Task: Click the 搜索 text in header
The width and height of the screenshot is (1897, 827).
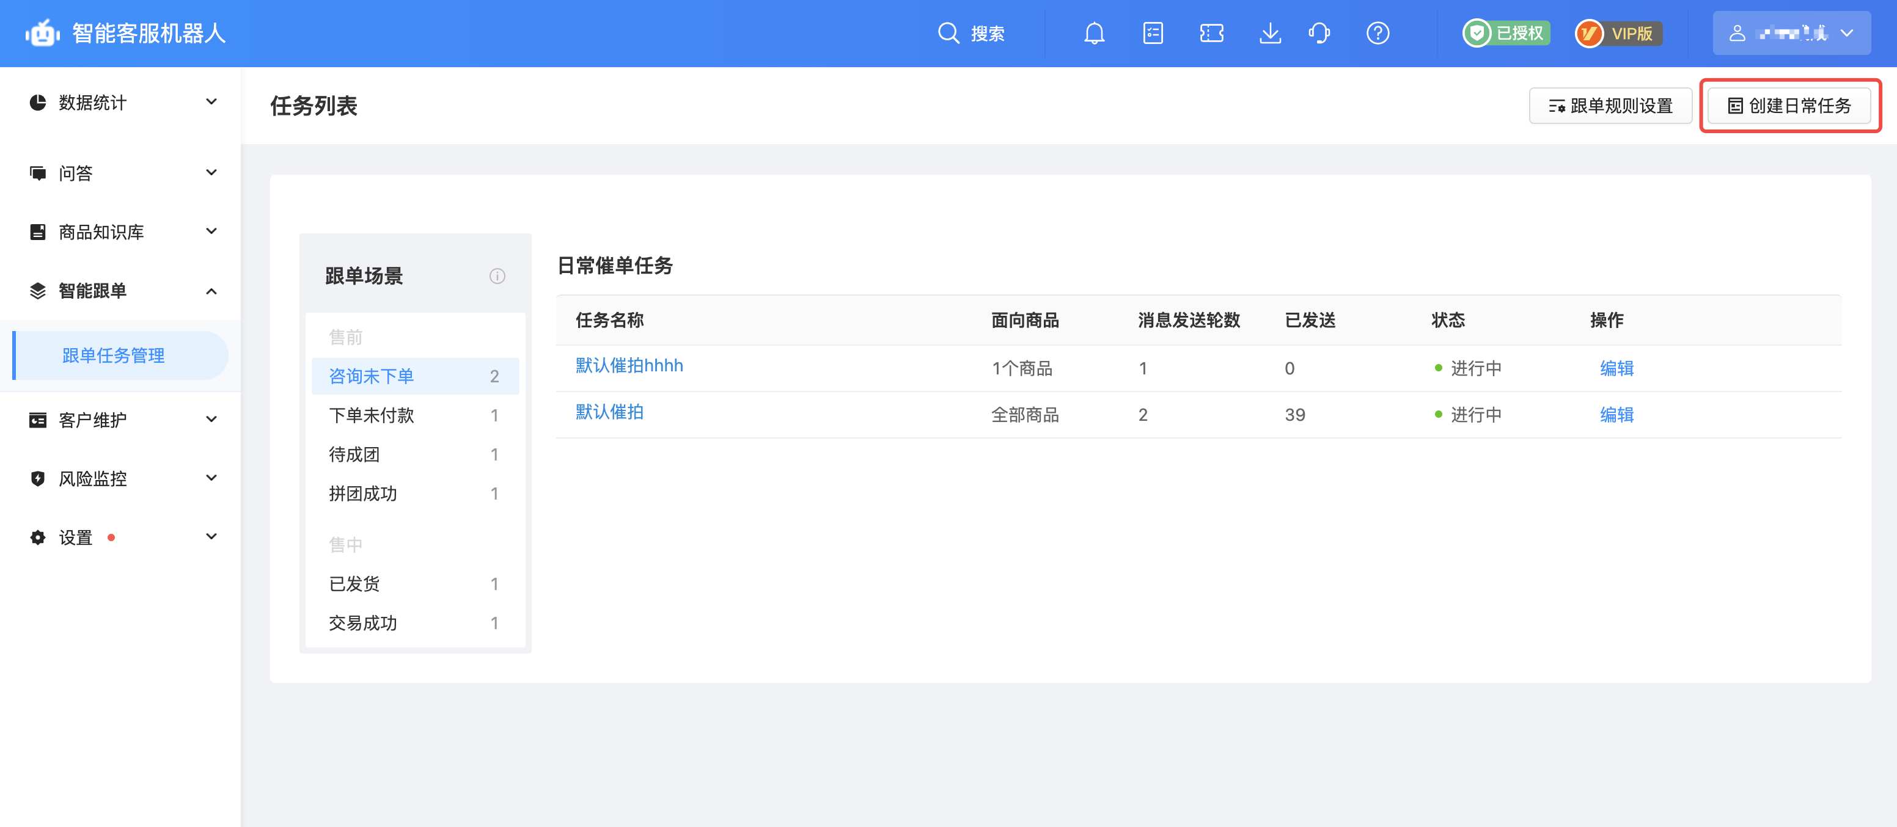Action: (988, 33)
